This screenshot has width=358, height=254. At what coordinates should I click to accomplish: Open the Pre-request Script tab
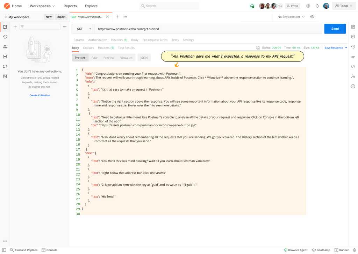tap(155, 40)
